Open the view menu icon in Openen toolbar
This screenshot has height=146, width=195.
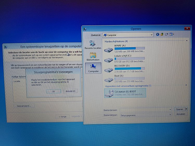pyautogui.click(x=172, y=34)
